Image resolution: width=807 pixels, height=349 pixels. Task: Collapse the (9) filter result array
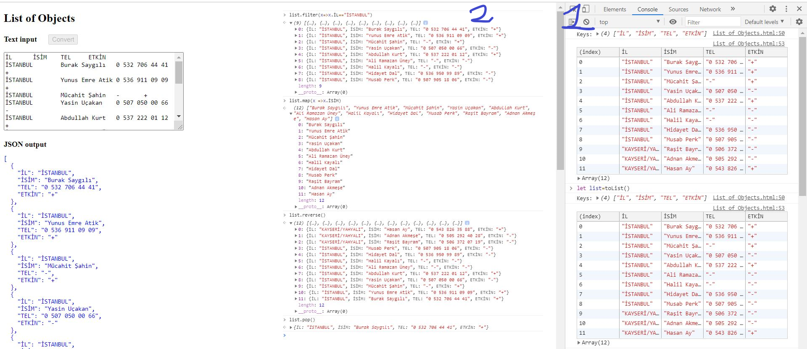pyautogui.click(x=291, y=23)
